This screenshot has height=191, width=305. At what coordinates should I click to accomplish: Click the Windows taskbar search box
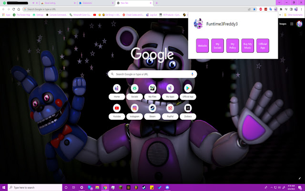(x=35, y=188)
